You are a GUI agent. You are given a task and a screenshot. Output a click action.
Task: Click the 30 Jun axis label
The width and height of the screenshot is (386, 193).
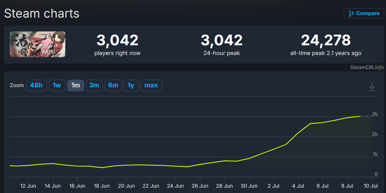point(249,186)
